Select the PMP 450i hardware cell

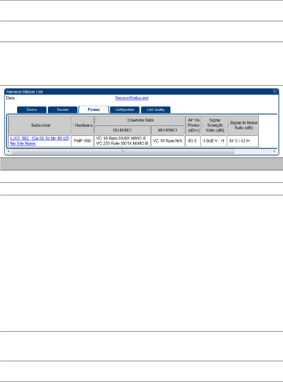82,141
